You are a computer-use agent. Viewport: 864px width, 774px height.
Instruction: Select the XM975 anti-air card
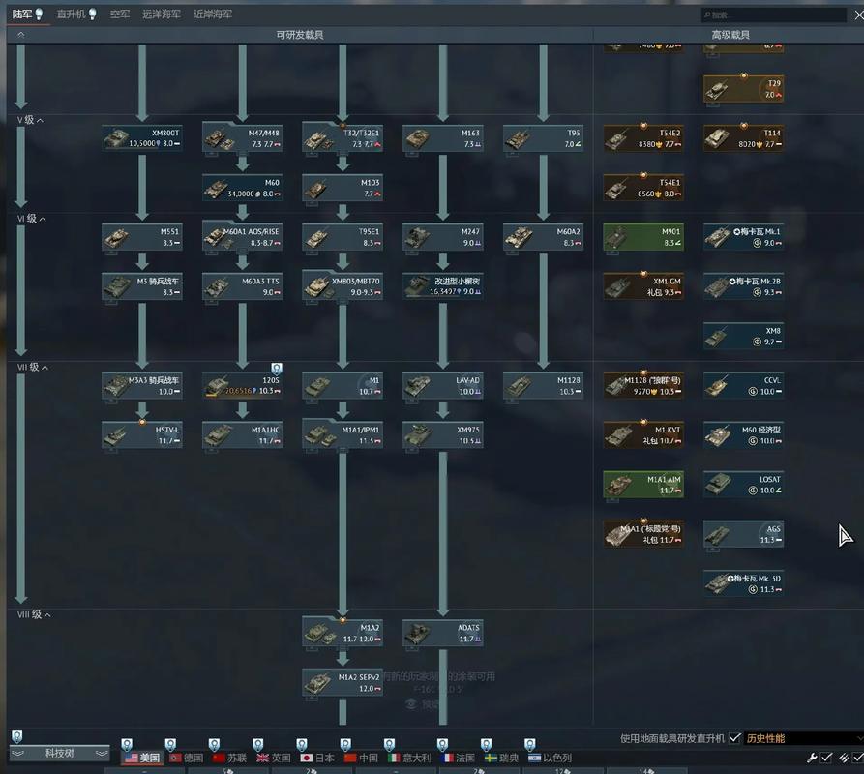[443, 434]
